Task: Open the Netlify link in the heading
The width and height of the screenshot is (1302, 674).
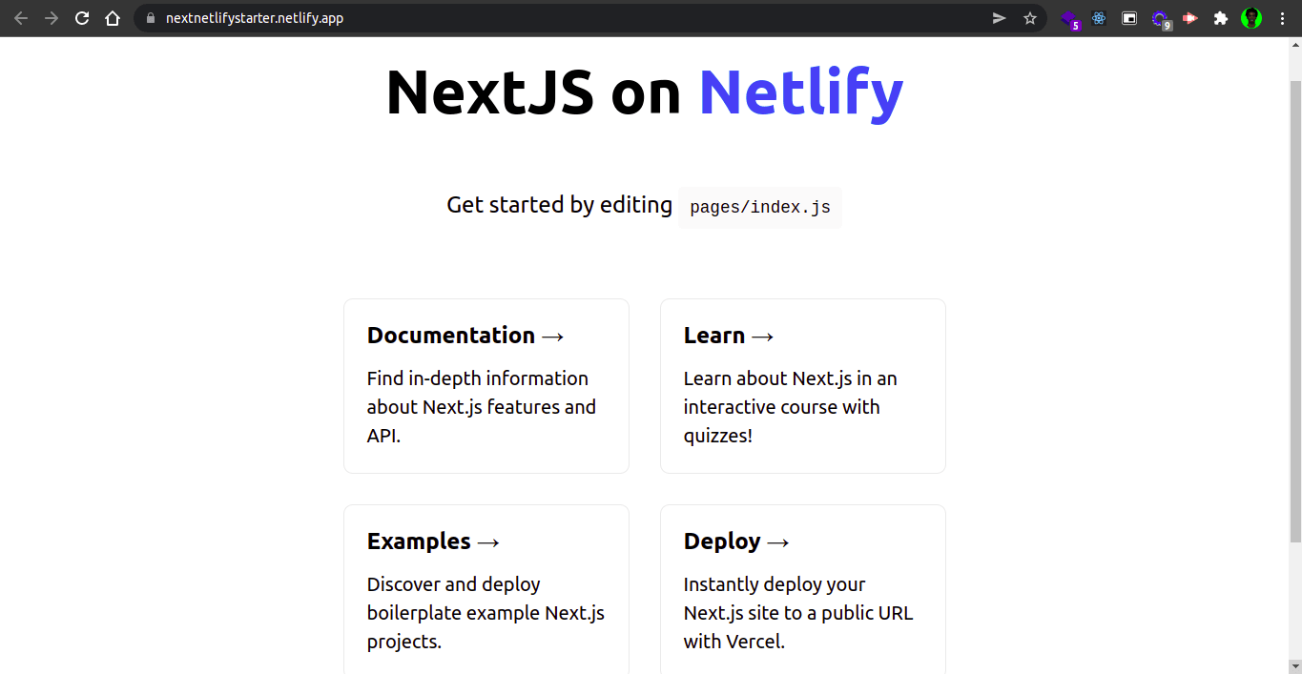Action: point(801,92)
